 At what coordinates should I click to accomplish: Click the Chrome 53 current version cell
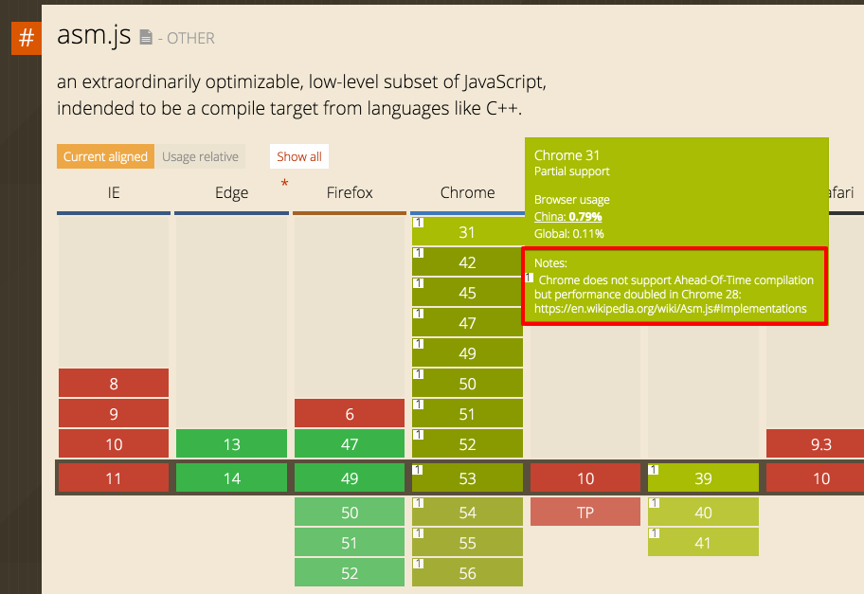point(467,477)
